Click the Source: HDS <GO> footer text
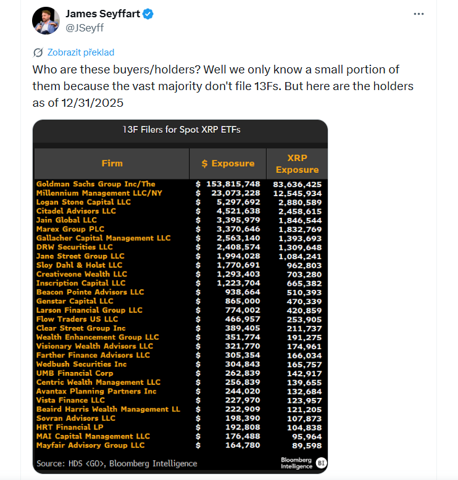The height and width of the screenshot is (480, 458). point(117,463)
